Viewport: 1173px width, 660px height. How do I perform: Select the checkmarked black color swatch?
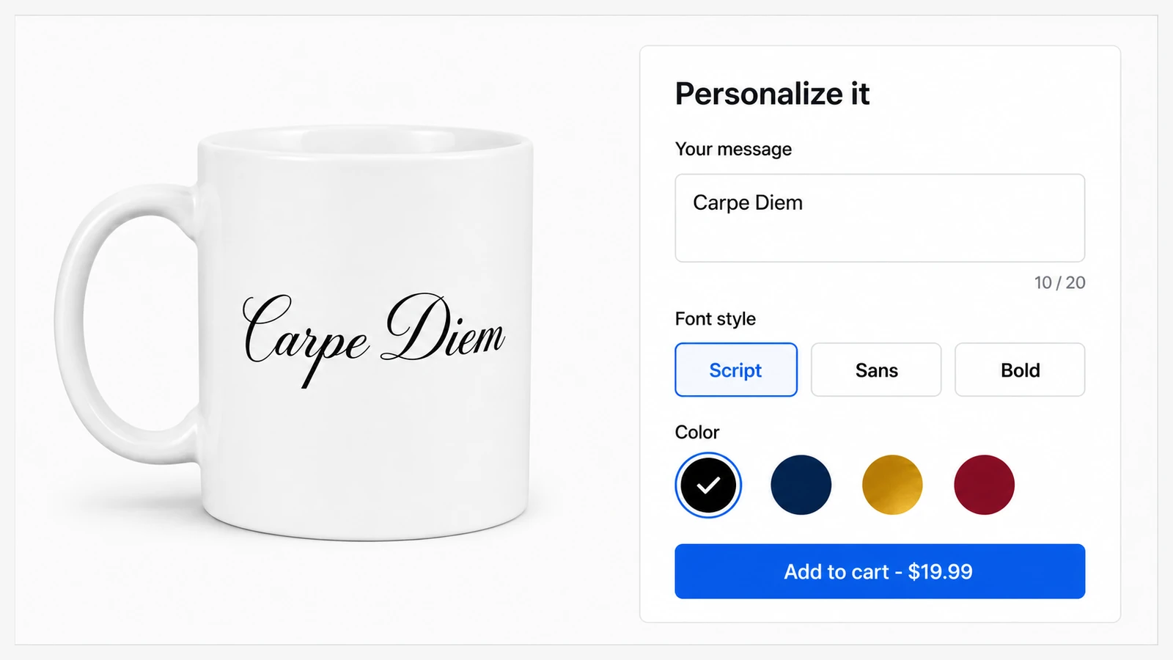pyautogui.click(x=708, y=485)
